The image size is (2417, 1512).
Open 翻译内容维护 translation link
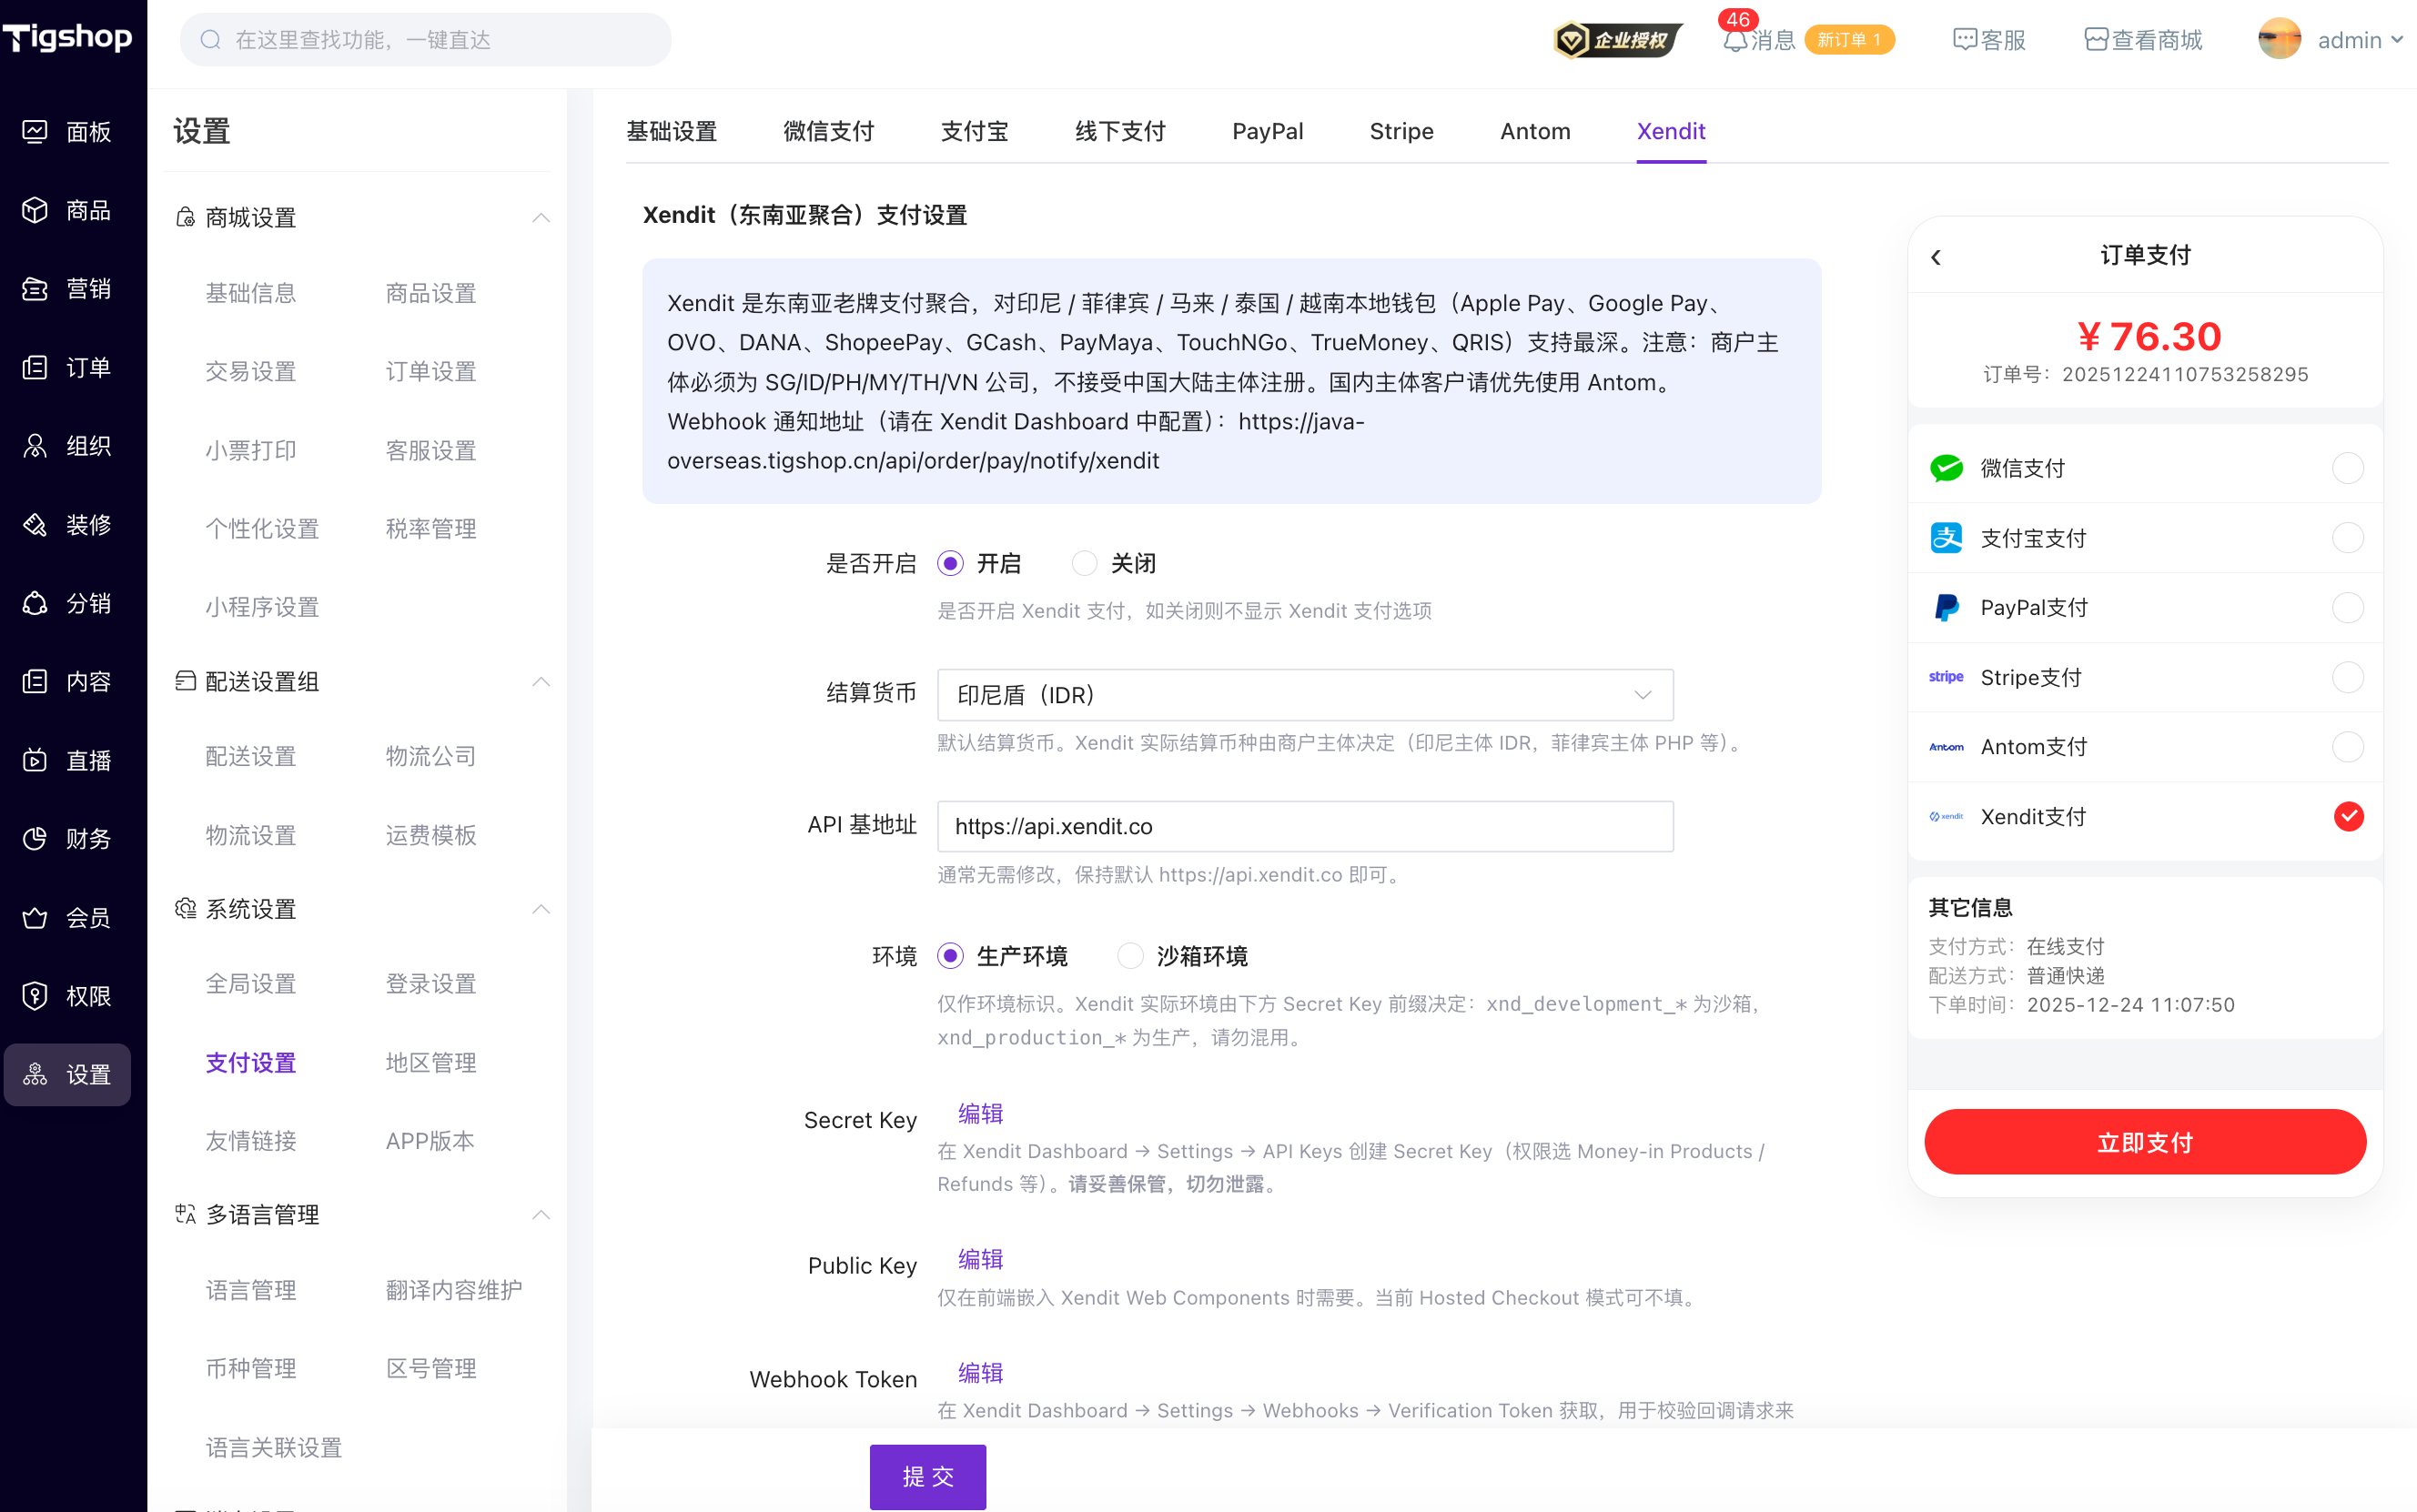tap(454, 1291)
